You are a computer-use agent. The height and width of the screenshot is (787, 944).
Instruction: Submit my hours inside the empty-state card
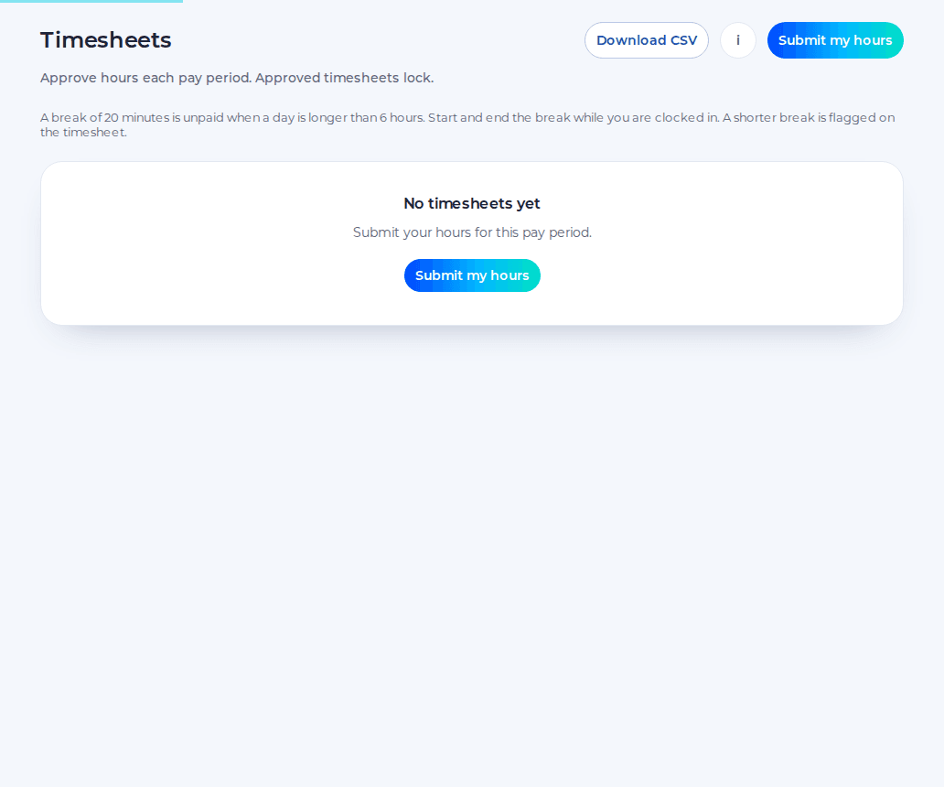[472, 275]
